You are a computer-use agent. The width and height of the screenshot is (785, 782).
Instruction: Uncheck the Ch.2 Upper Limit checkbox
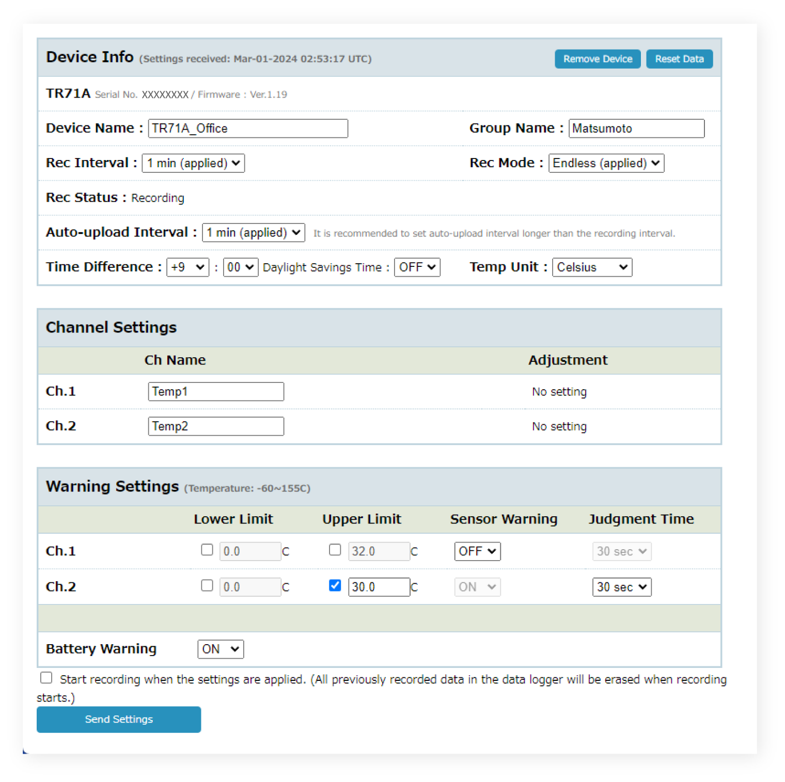(335, 585)
